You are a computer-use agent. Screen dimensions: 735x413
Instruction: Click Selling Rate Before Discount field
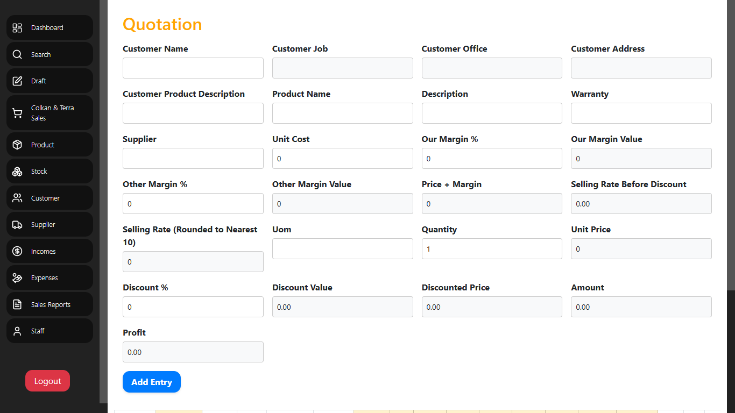pos(641,204)
